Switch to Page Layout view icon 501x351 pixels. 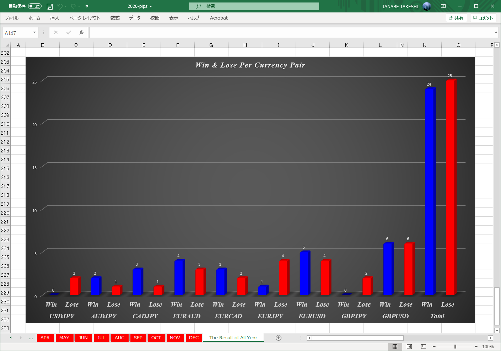[x=409, y=346]
